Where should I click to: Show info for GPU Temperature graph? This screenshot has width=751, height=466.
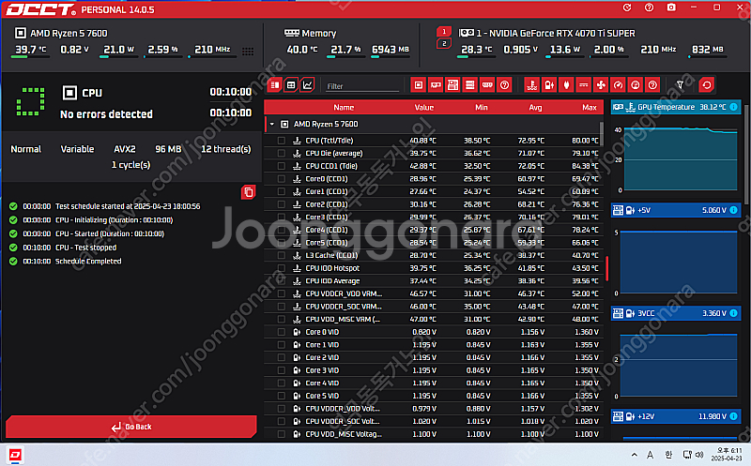pos(733,107)
